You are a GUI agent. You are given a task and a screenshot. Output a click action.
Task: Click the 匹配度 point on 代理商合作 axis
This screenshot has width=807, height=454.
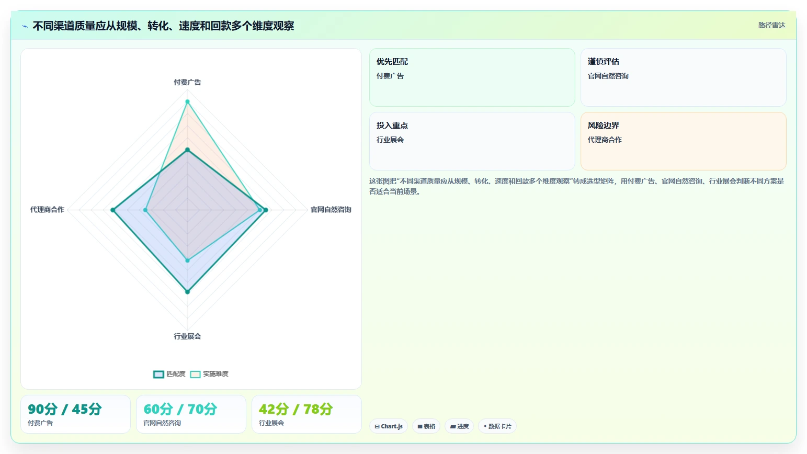(112, 210)
